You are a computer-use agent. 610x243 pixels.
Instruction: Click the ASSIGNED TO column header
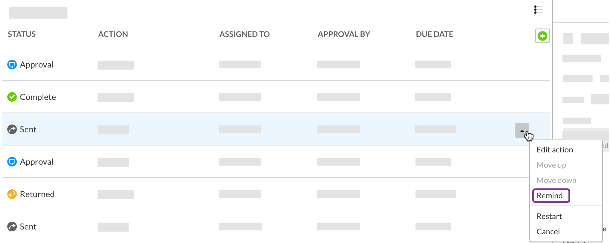[x=244, y=34]
